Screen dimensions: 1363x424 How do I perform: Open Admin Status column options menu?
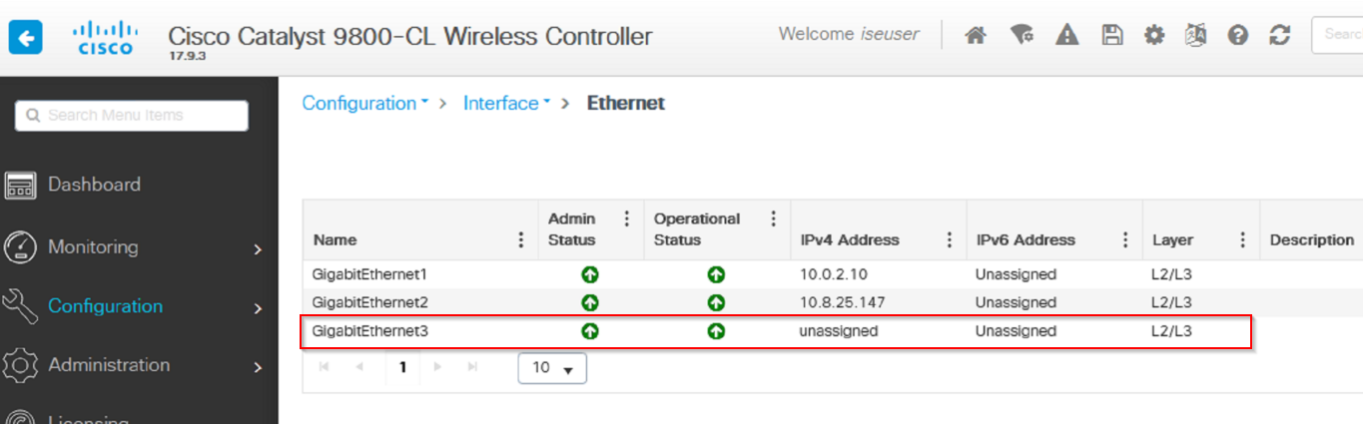(627, 218)
